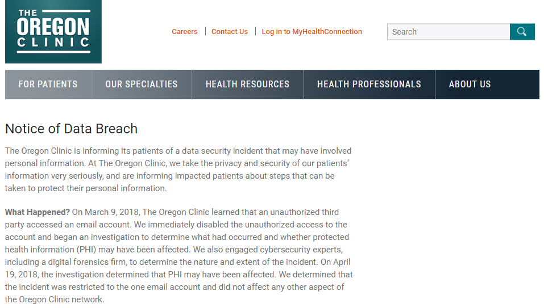
Task: Click the bold What Happened? text
Action: tap(38, 212)
